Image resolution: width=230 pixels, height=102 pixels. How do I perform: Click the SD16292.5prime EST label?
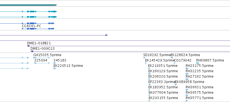click(157, 55)
